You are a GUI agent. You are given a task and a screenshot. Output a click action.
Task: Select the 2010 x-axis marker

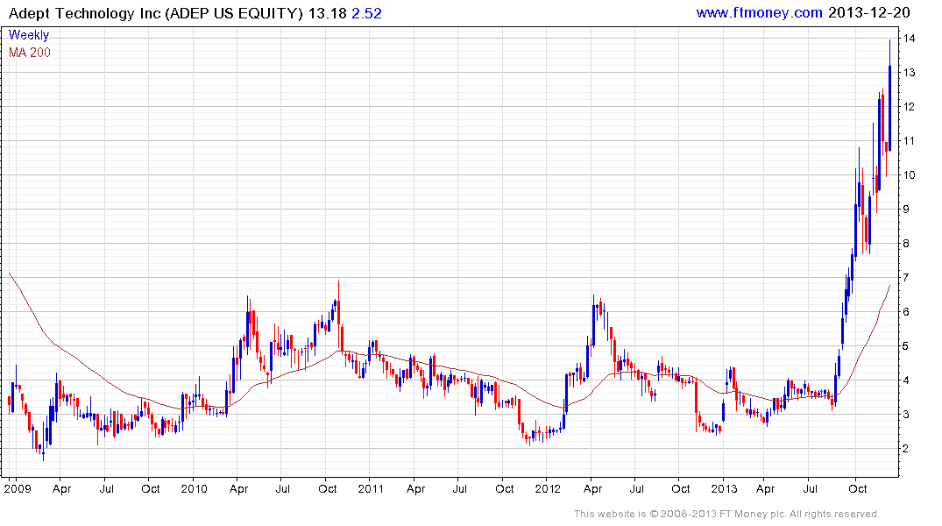point(194,488)
